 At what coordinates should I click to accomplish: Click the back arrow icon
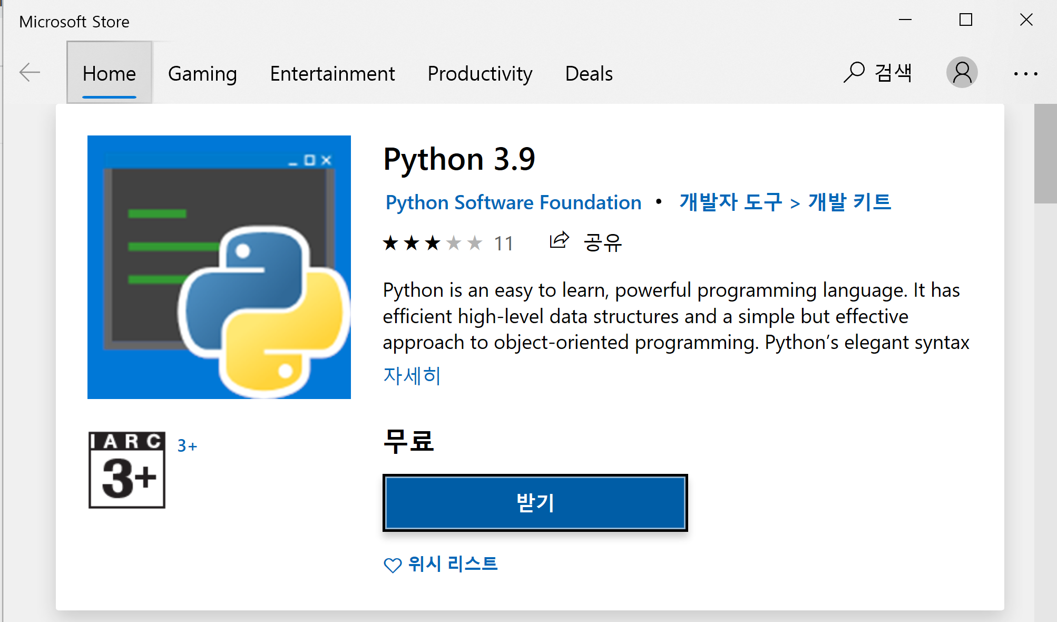[30, 72]
